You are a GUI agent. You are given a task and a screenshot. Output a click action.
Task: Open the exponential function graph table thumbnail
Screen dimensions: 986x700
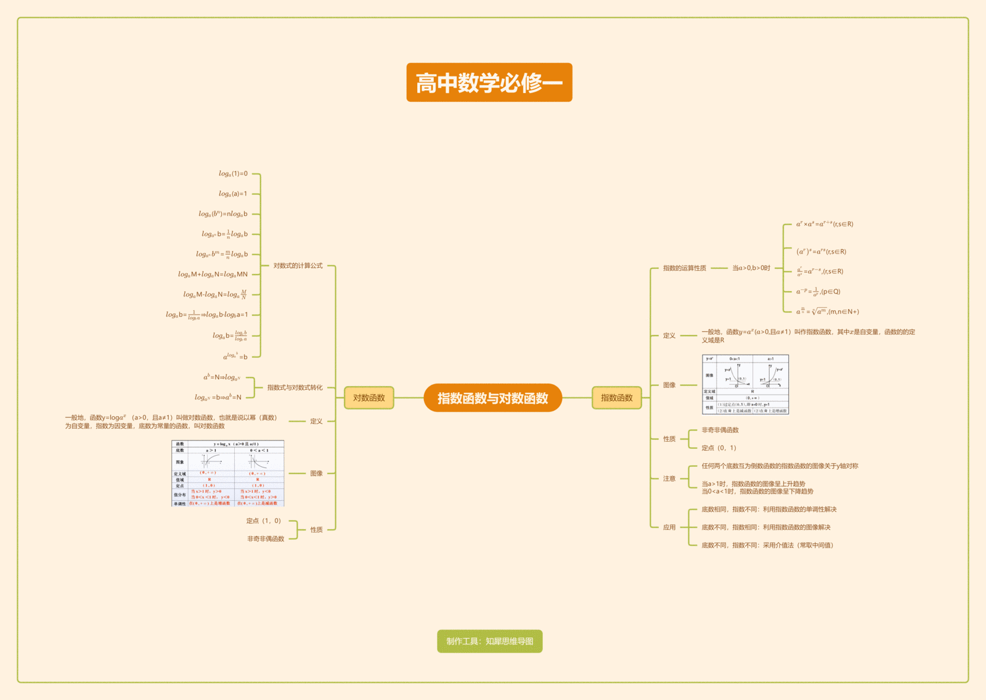point(746,384)
